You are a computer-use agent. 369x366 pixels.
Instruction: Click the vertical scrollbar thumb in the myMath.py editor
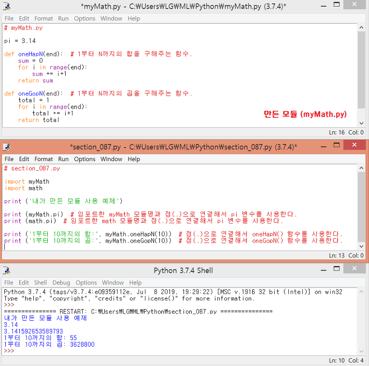(361, 70)
